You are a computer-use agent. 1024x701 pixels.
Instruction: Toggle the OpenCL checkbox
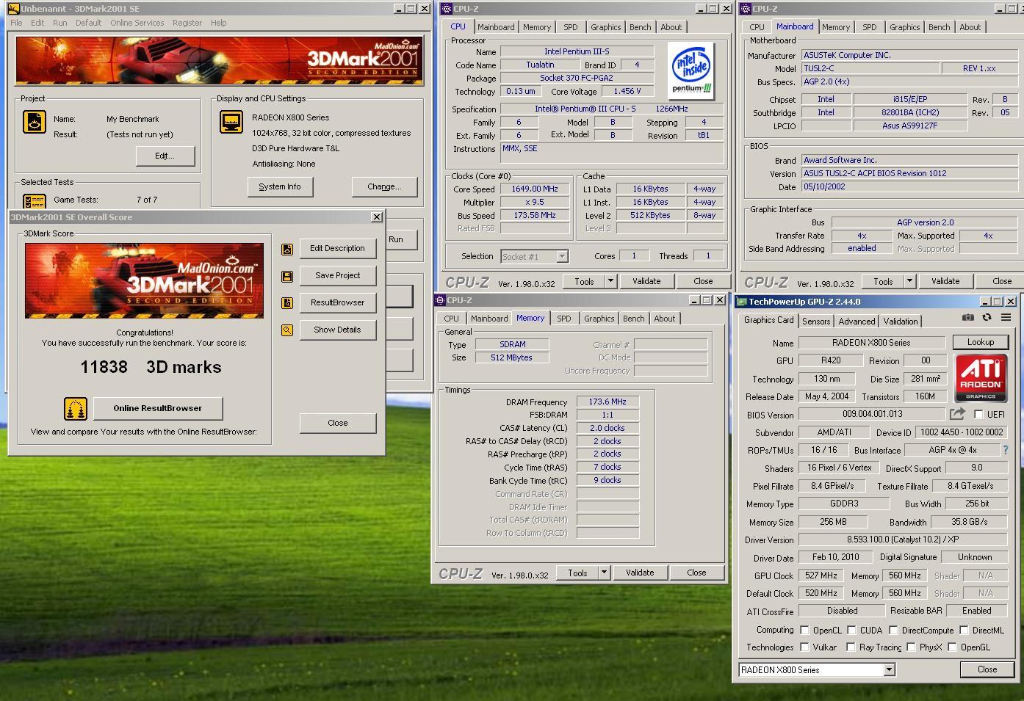coord(804,630)
